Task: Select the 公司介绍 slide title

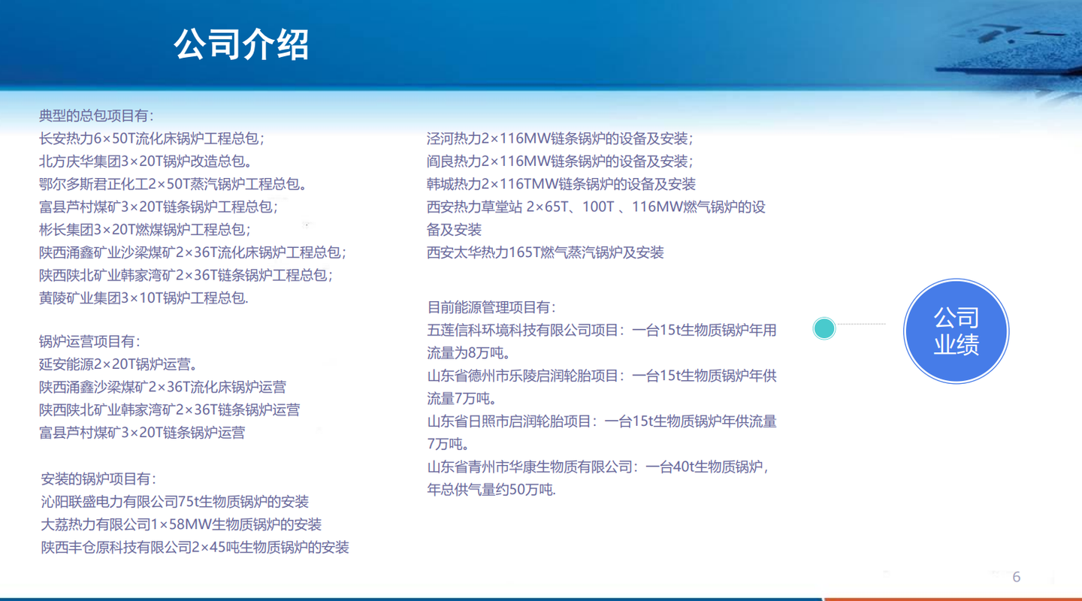Action: [x=241, y=44]
